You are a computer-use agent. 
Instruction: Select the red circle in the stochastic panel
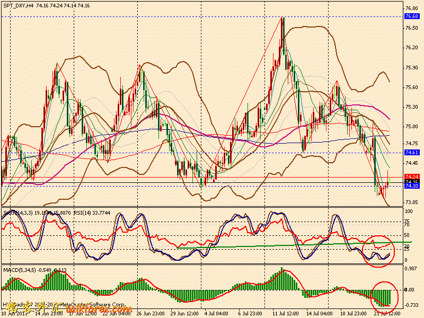(x=377, y=251)
